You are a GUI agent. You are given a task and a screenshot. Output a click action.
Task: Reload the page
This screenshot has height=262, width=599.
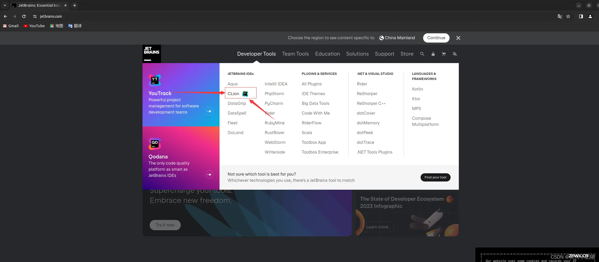pyautogui.click(x=24, y=16)
